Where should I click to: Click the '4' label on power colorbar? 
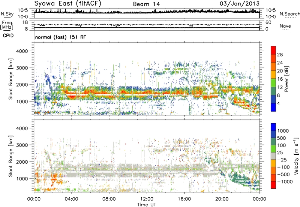[x=279, y=103]
